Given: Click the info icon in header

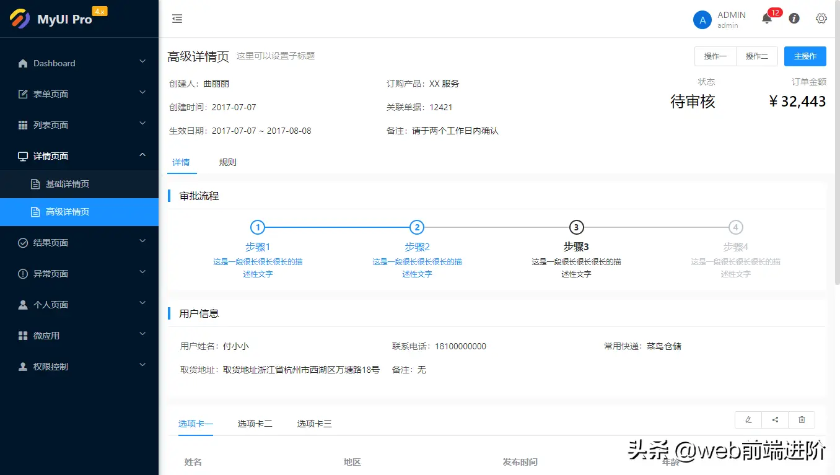Looking at the screenshot, I should click(x=794, y=19).
